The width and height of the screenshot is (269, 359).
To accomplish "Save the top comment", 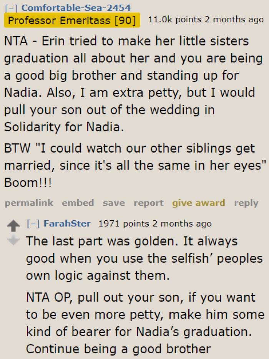I will tap(114, 203).
